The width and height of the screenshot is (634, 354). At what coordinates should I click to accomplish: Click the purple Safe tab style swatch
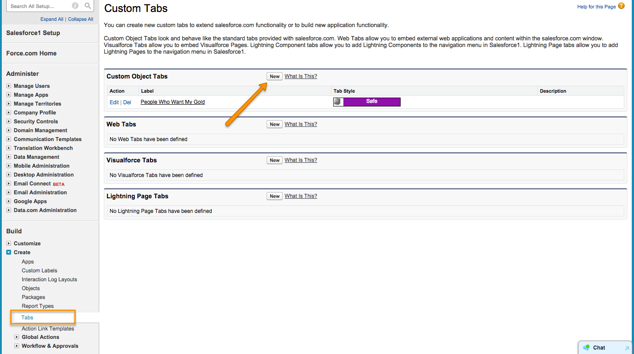coord(372,102)
